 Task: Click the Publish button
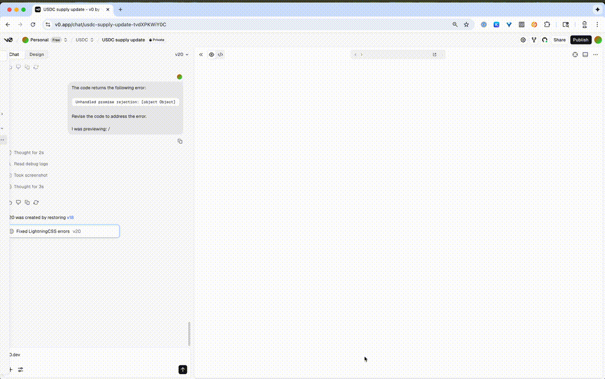tap(580, 40)
